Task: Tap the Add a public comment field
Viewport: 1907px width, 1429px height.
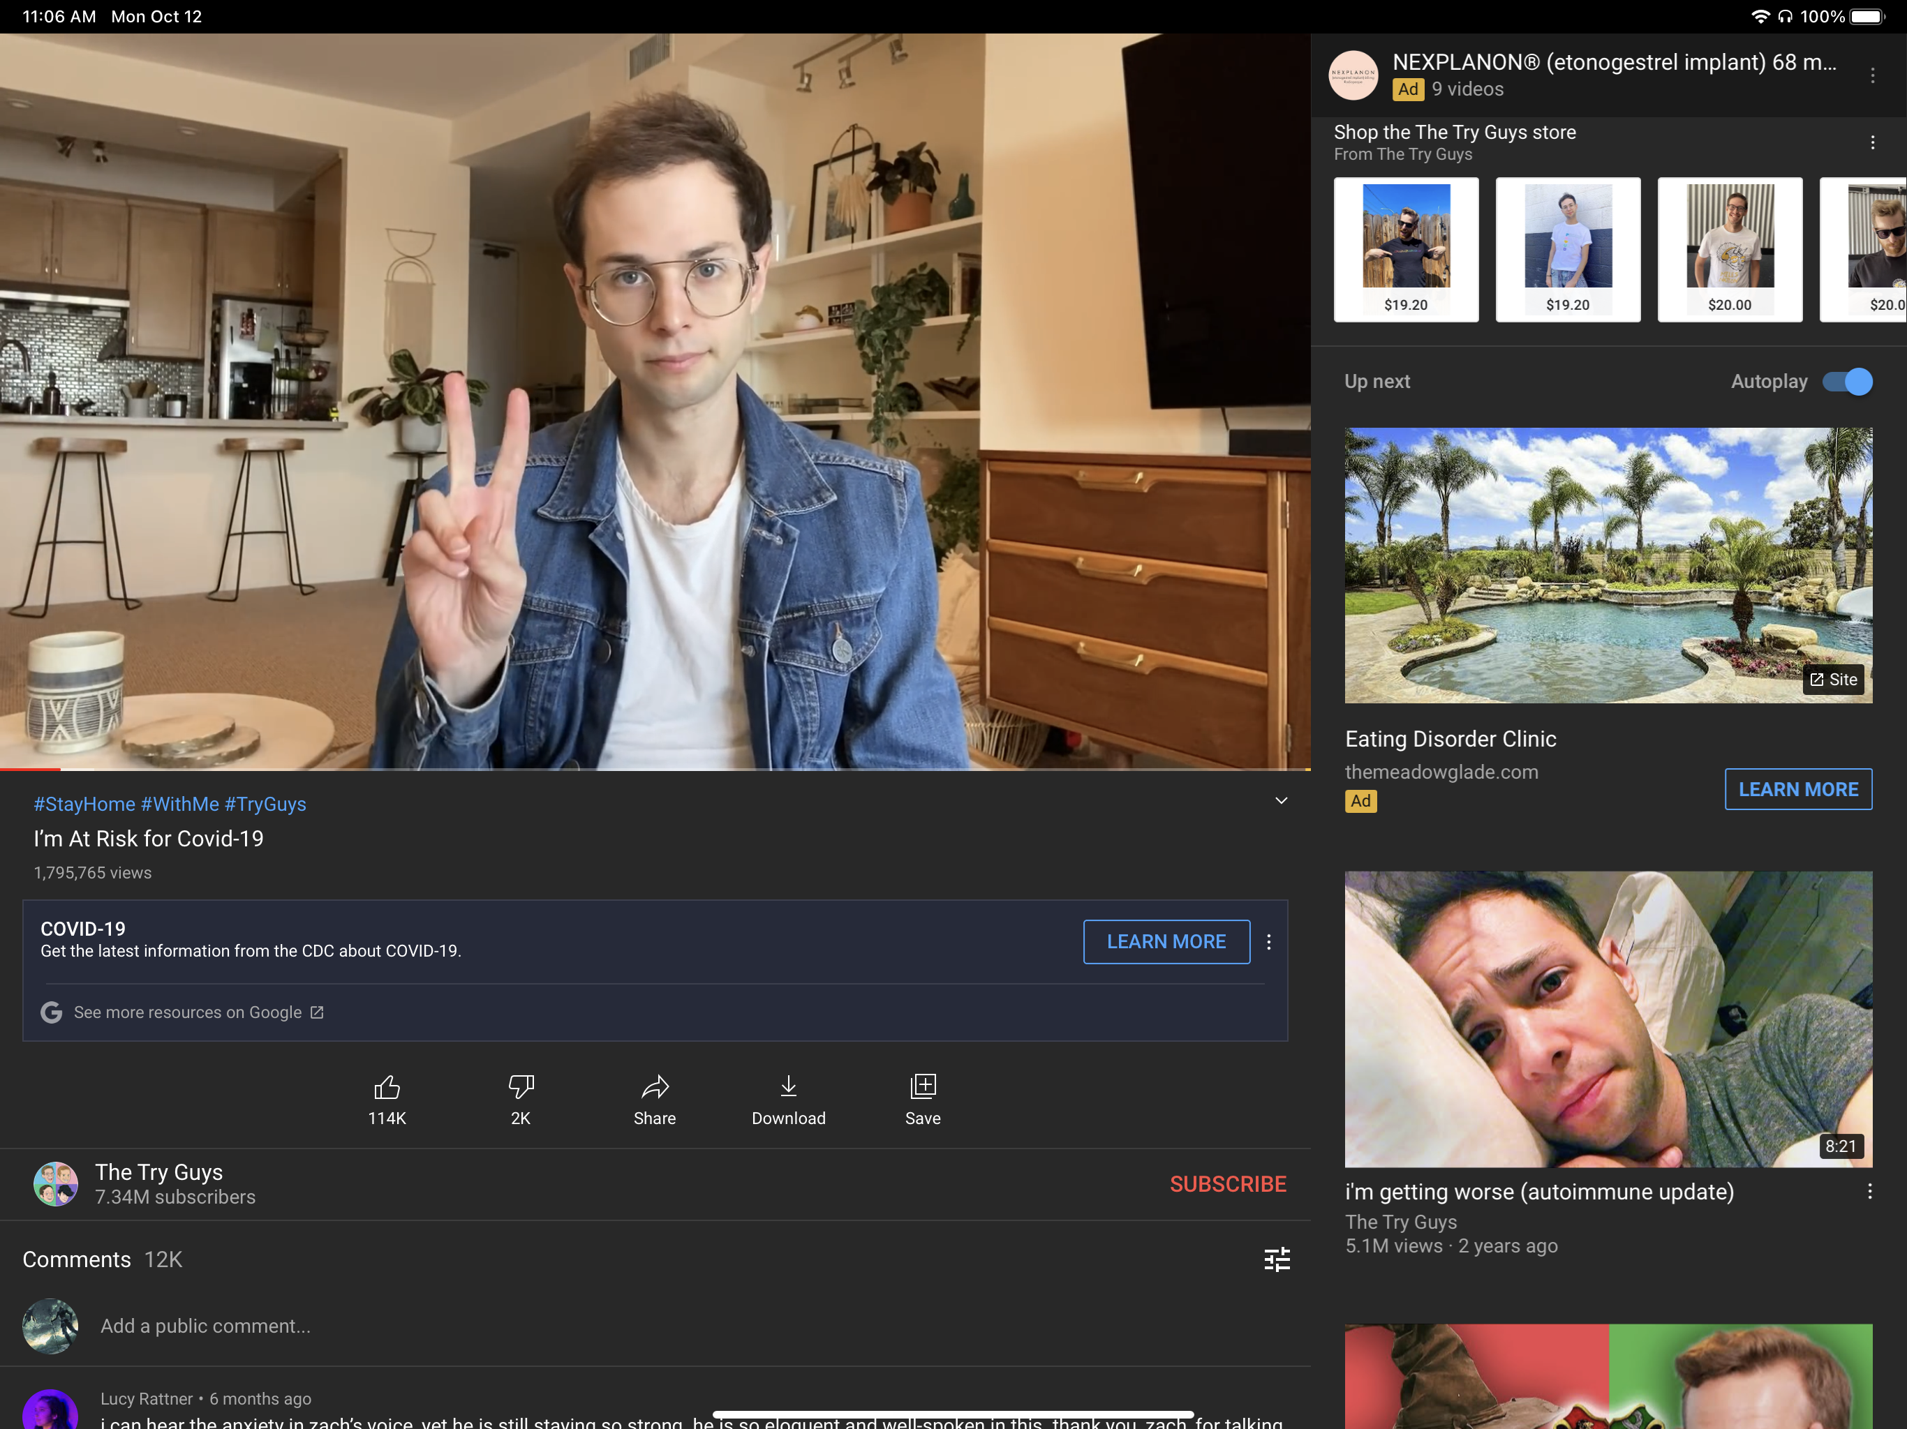Action: tap(205, 1326)
